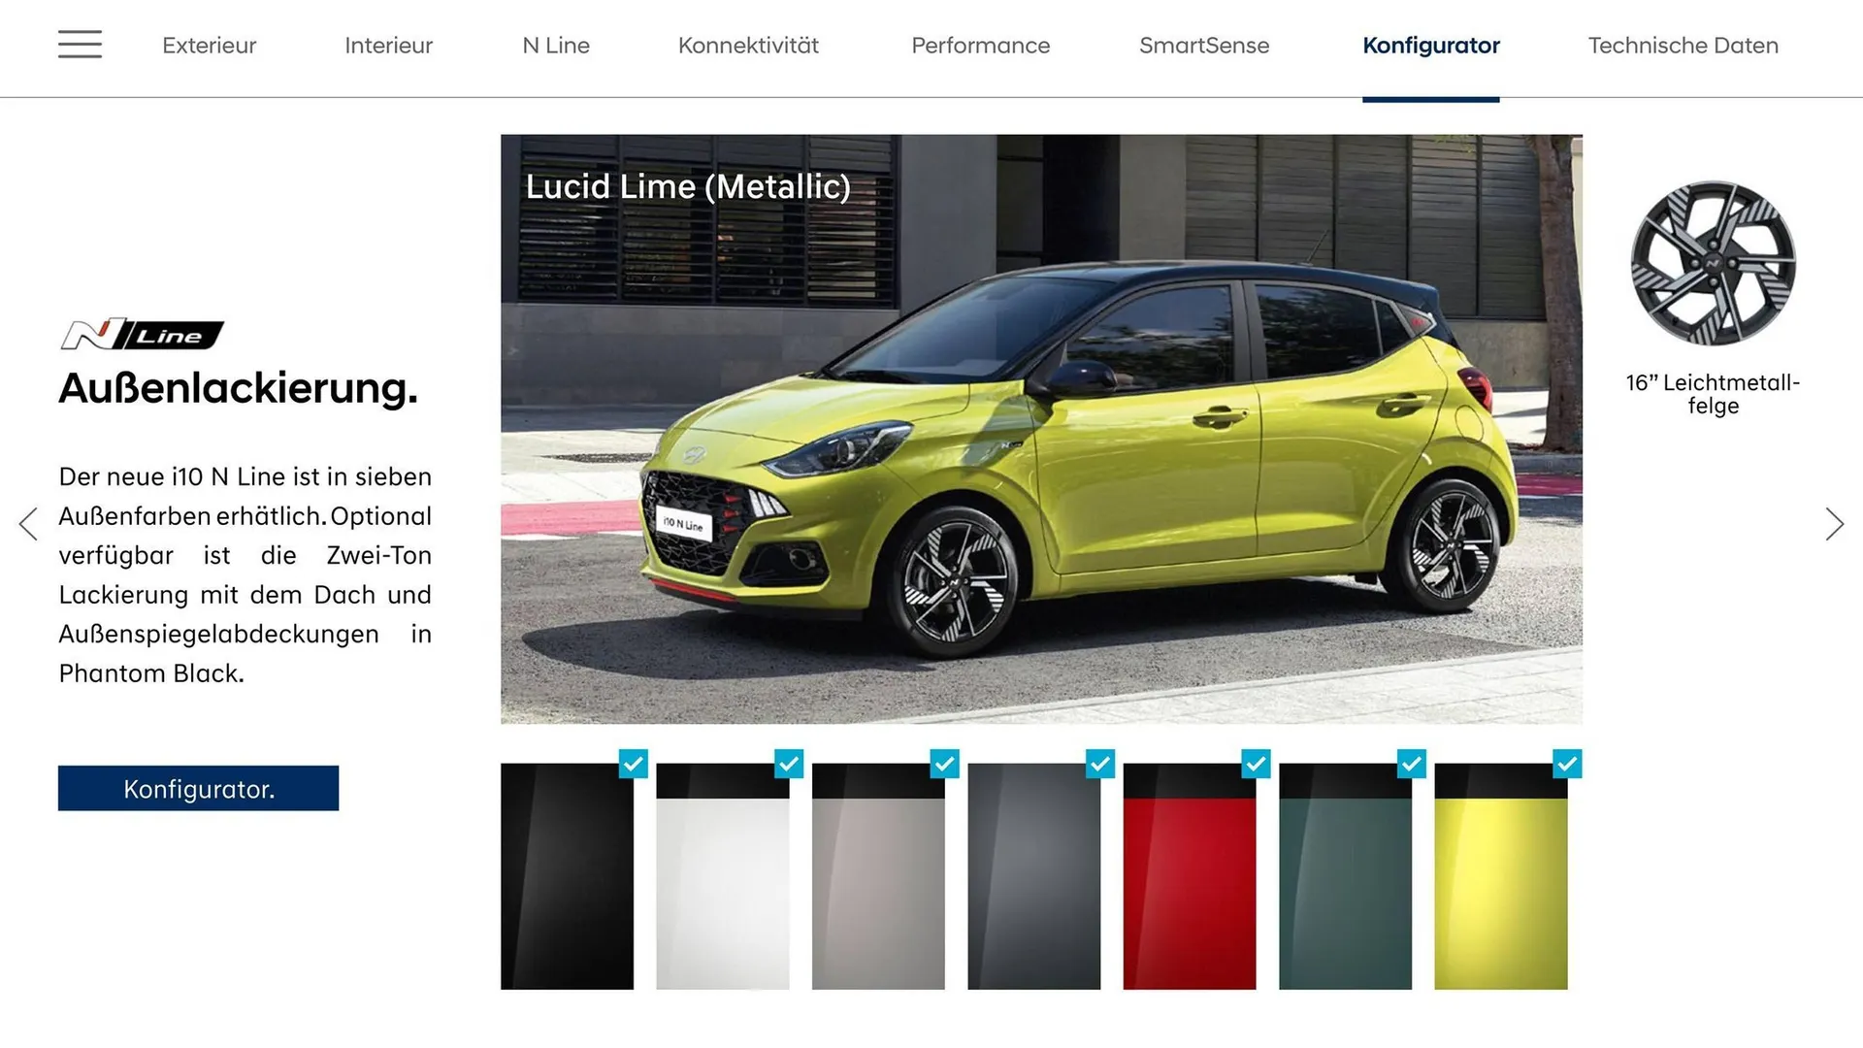Click the checkmark on the red paint swatch

pyautogui.click(x=1256, y=765)
